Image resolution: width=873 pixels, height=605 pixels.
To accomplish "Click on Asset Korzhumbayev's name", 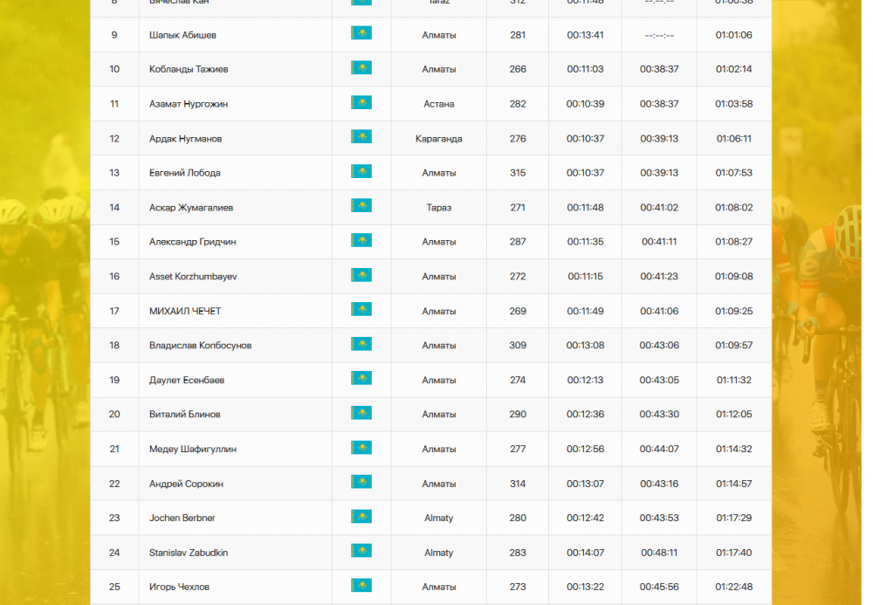I will click(193, 277).
